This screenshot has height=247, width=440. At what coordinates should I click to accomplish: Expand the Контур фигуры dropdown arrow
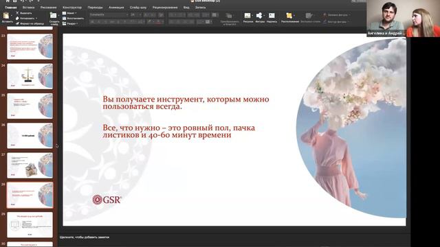coord(349,22)
